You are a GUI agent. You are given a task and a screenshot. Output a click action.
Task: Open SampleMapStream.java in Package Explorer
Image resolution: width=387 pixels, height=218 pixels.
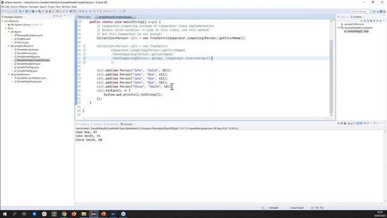pos(29,81)
